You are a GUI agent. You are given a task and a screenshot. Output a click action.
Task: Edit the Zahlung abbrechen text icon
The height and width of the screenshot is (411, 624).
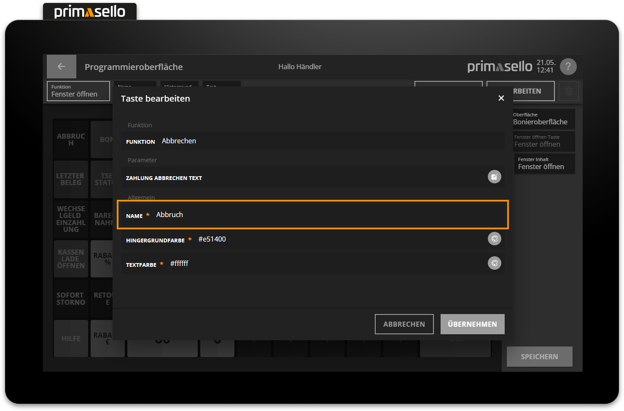[494, 177]
